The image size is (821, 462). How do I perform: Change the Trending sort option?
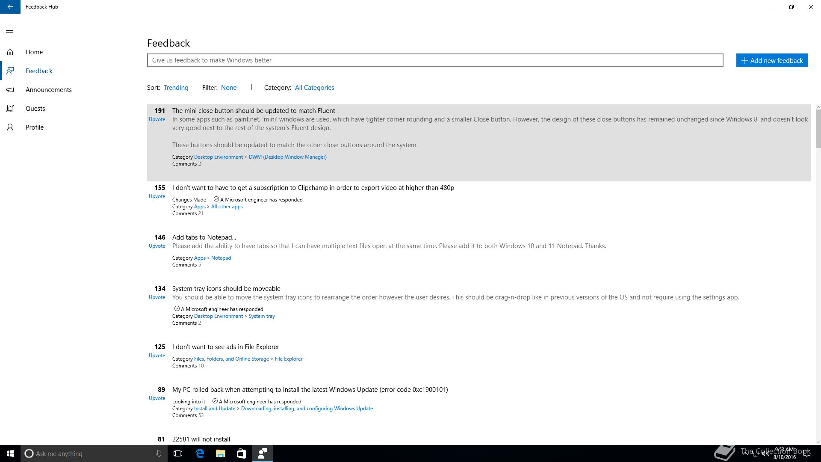[176, 88]
